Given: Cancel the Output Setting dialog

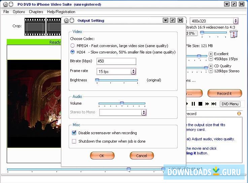Looking at the screenshot, I should point(142,156).
